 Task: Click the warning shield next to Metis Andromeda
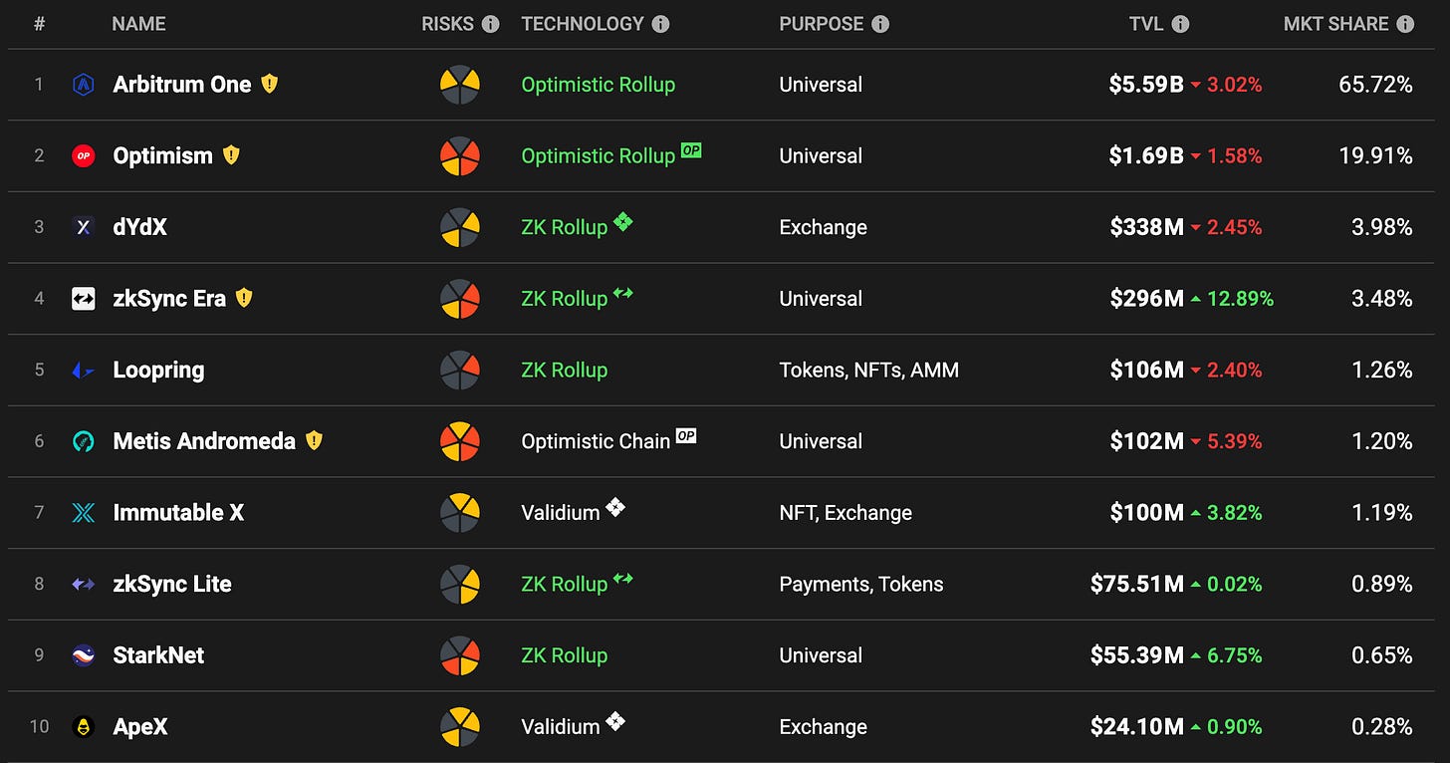pyautogui.click(x=314, y=440)
